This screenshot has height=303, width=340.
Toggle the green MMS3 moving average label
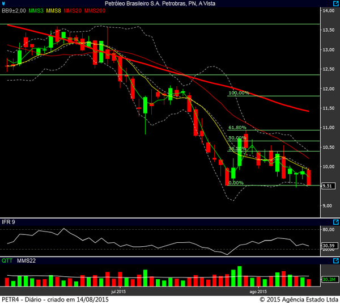pyautogui.click(x=37, y=11)
